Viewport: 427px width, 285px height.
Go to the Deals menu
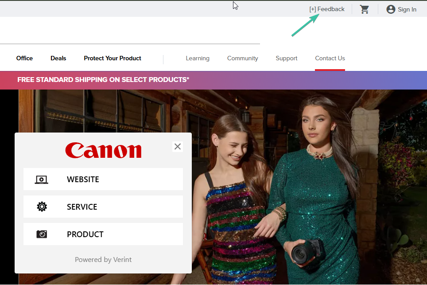point(58,59)
